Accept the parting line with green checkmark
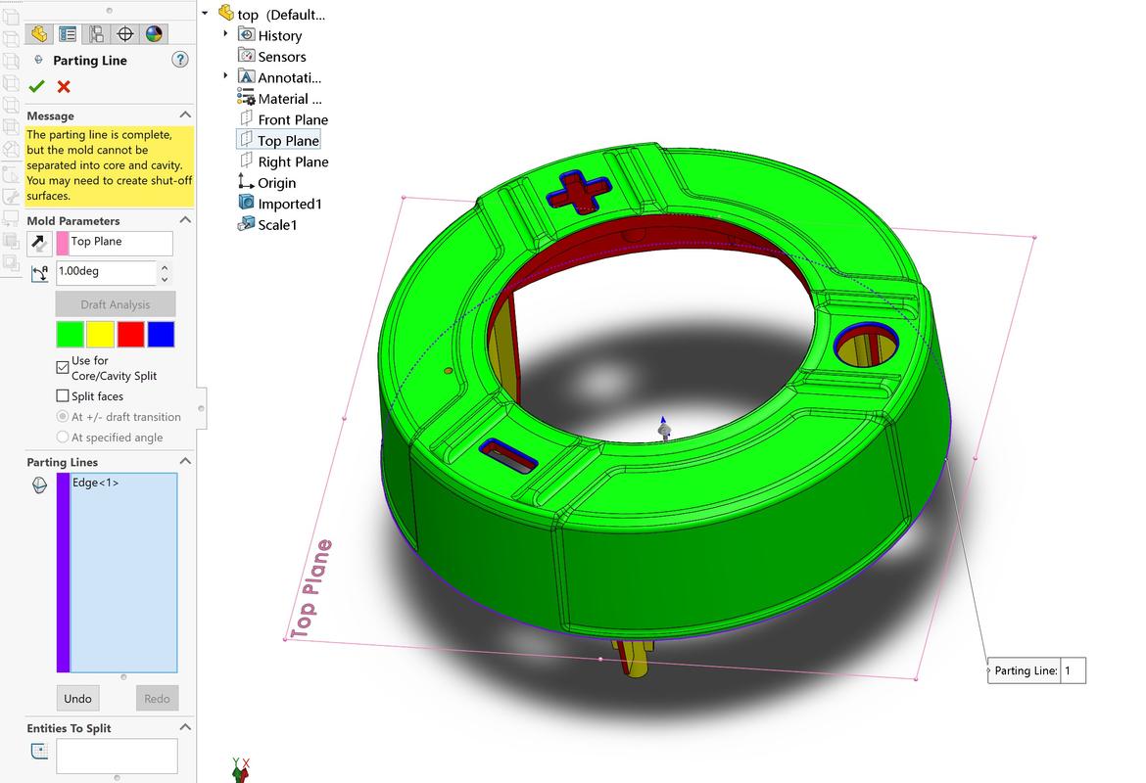The width and height of the screenshot is (1146, 783). tap(36, 87)
